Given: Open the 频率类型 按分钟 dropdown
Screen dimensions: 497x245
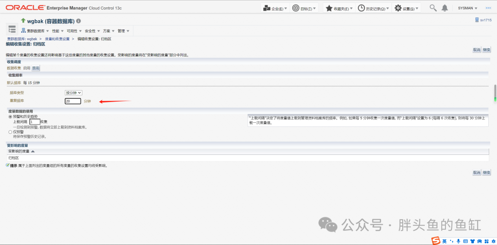Looking at the screenshot, I should 74,93.
